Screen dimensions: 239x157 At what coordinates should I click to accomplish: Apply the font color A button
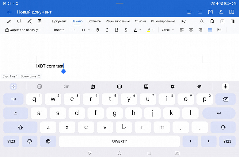pos(135,30)
